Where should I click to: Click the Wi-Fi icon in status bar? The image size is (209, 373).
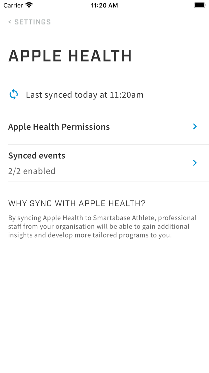[29, 5]
